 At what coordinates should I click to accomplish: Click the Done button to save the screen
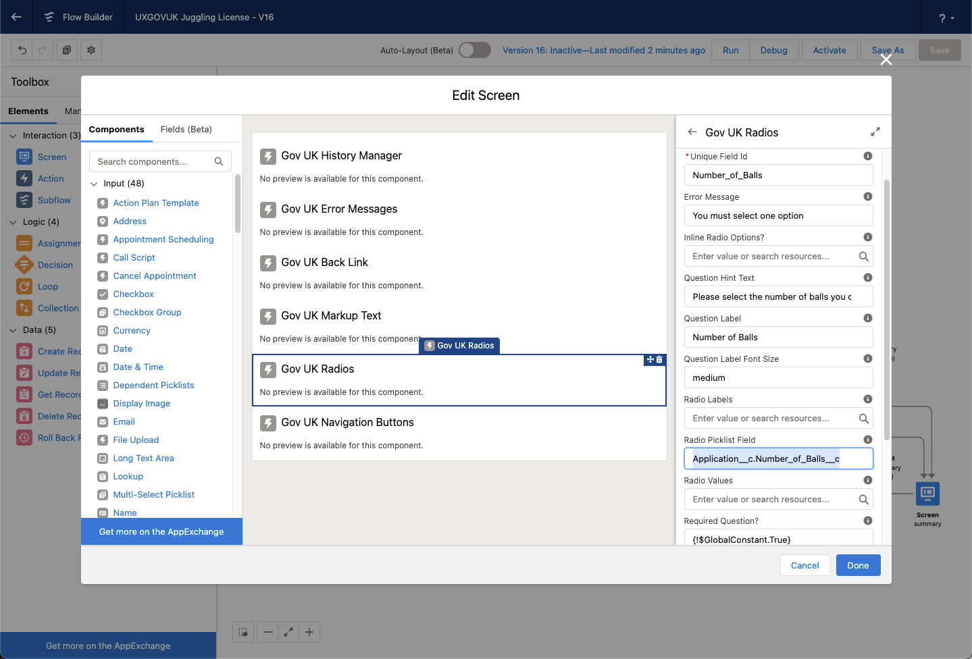pos(858,565)
